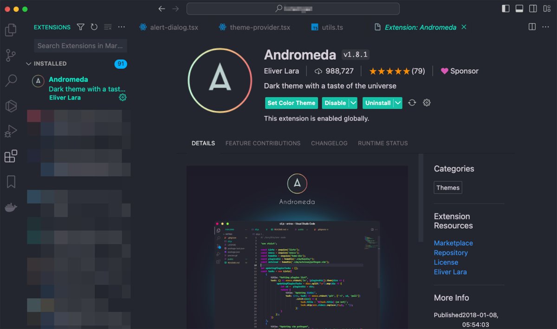The height and width of the screenshot is (329, 557).
Task: Open the Repository resource link
Action: click(x=451, y=253)
